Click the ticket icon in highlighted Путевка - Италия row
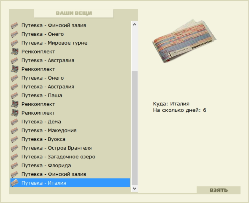The height and width of the screenshot is (203, 249). click(x=14, y=183)
